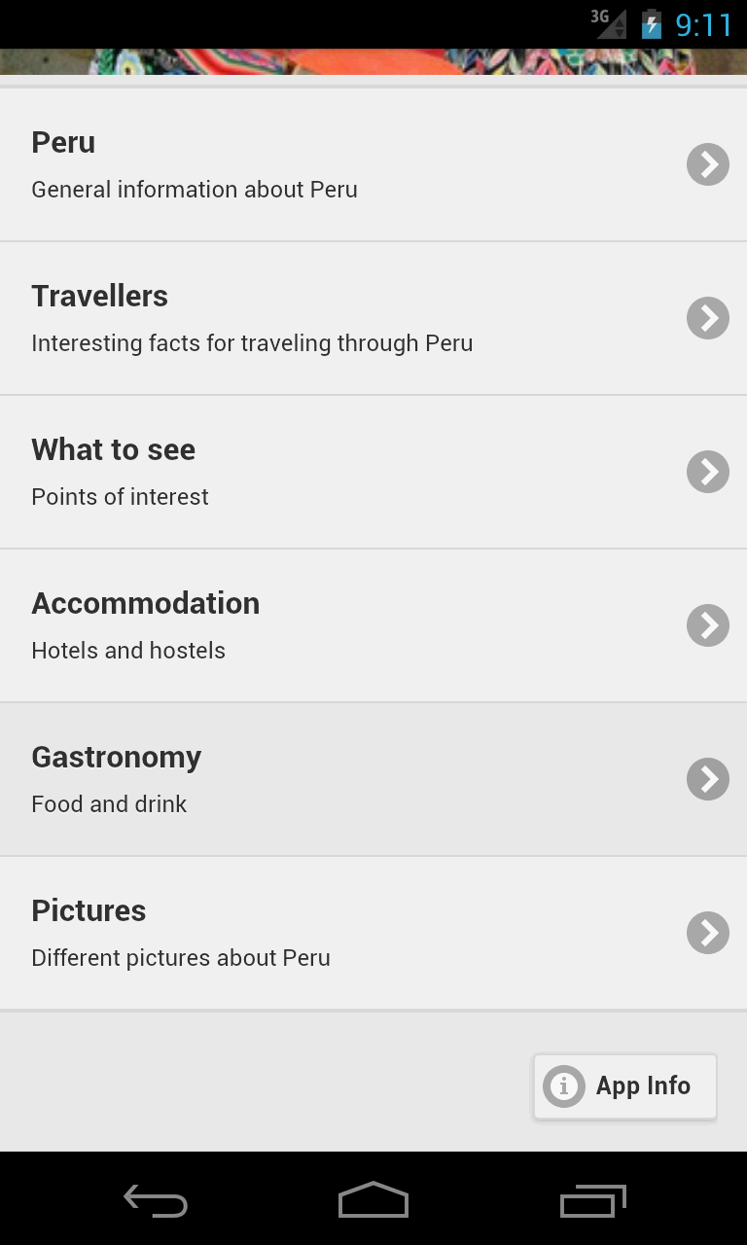Open the Peru general information section
Viewport: 747px width, 1245px height.
(x=63, y=142)
